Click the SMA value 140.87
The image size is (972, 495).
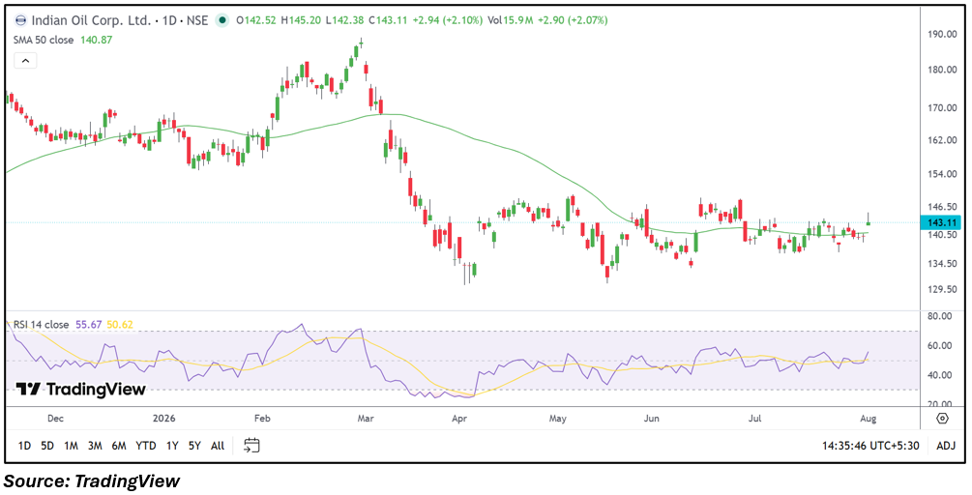point(97,40)
